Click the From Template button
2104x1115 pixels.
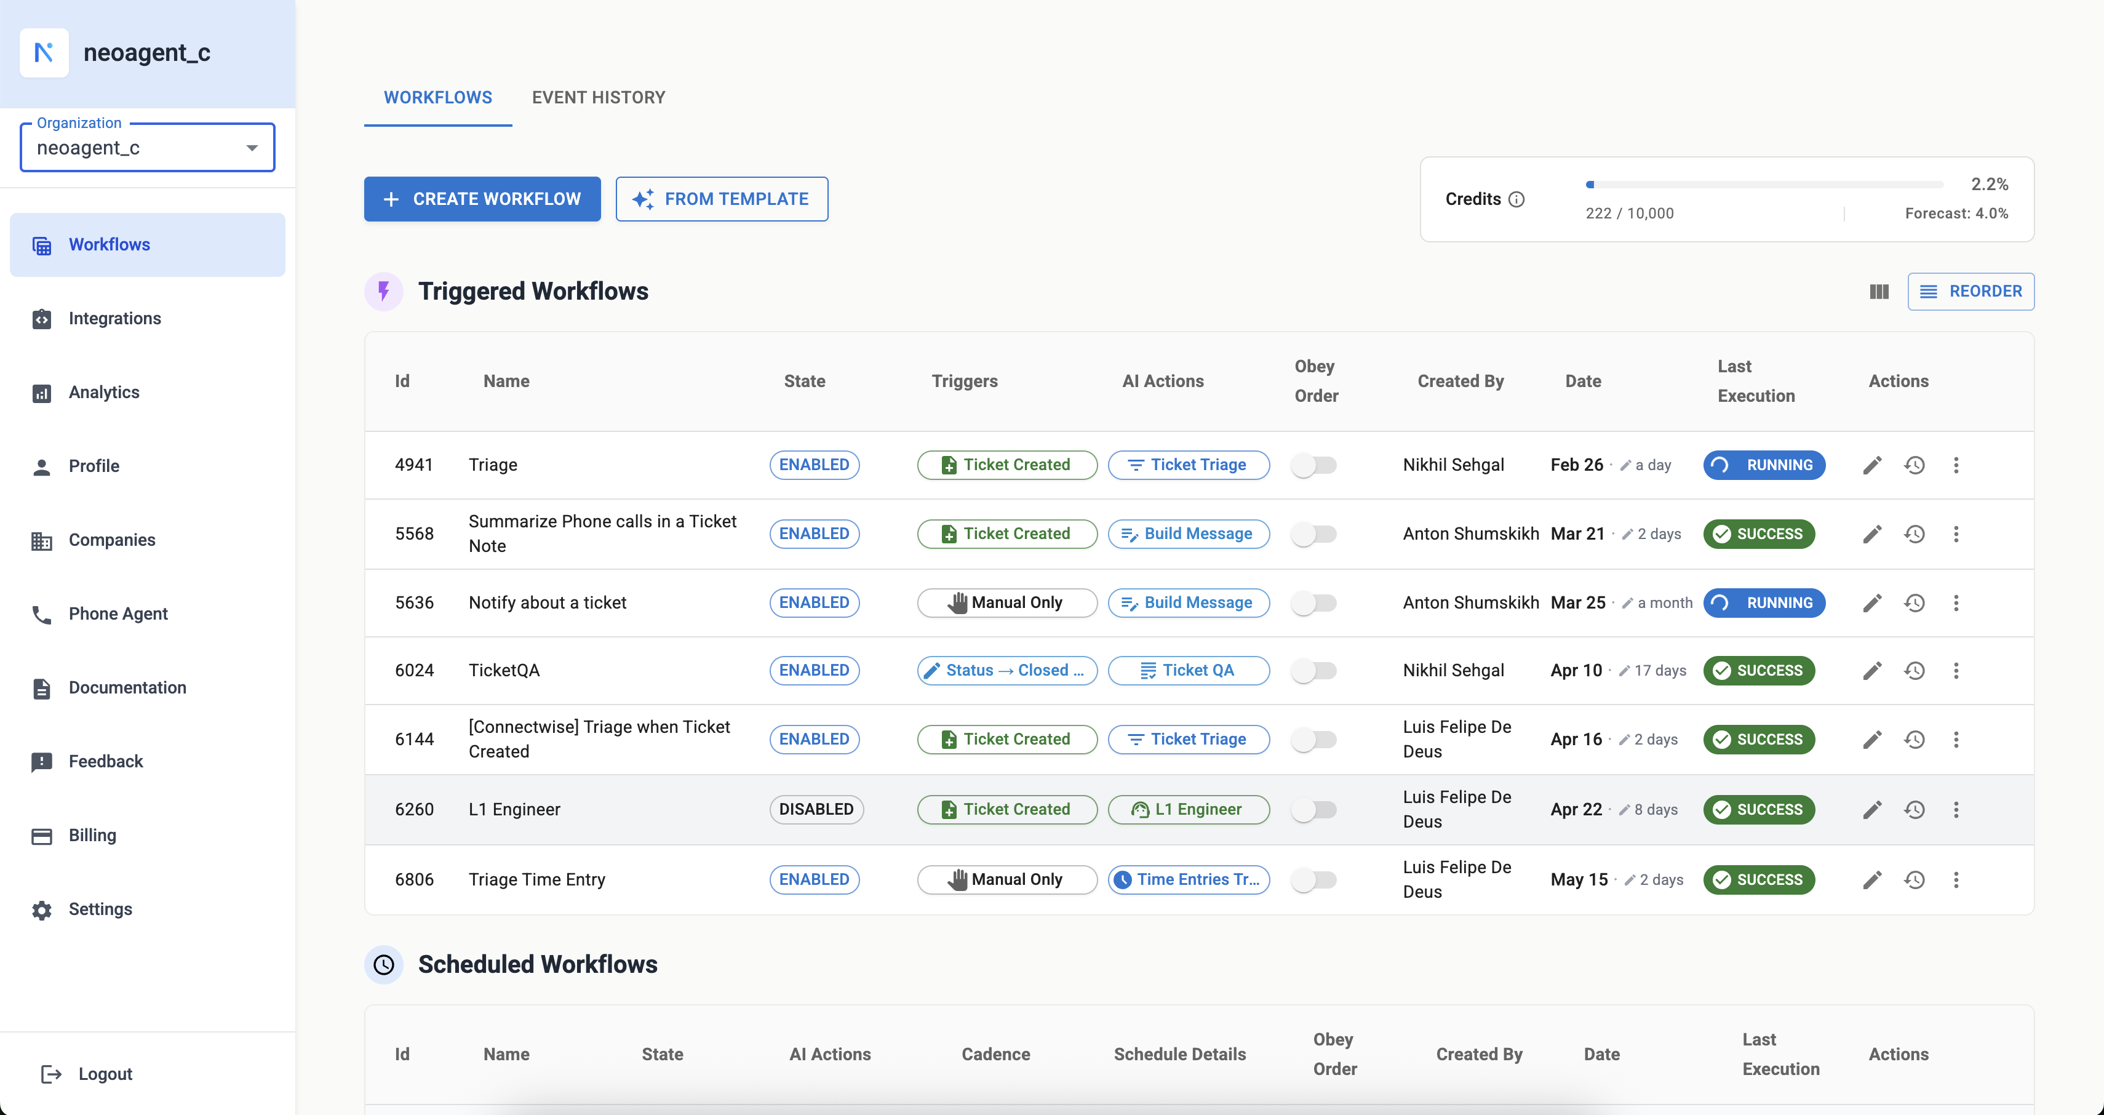(x=721, y=199)
